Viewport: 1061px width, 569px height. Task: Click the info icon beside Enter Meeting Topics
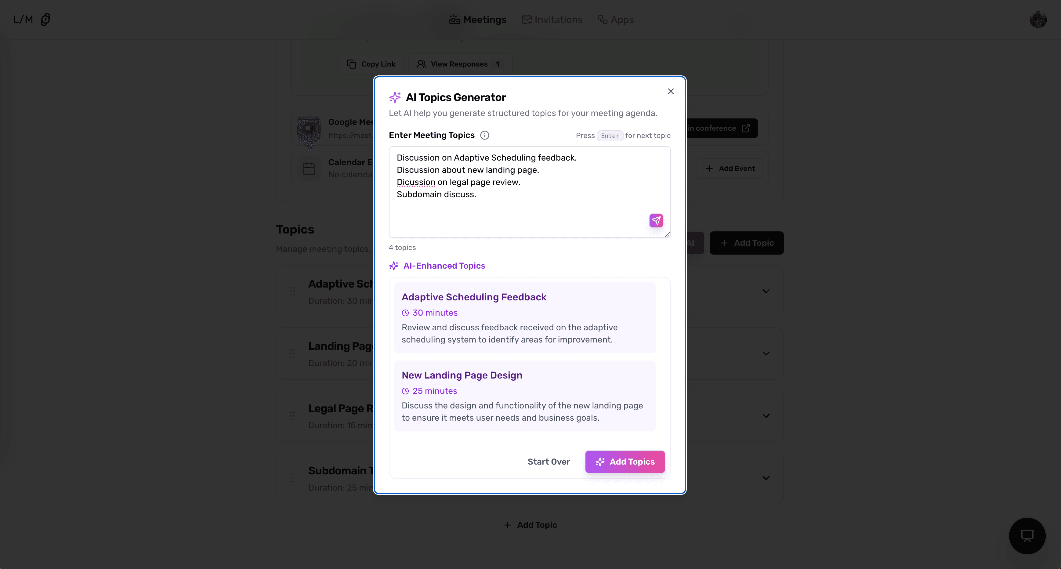click(x=485, y=135)
